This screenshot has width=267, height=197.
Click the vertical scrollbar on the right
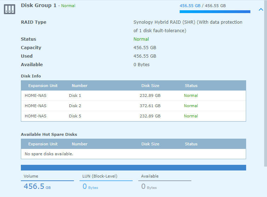(x=266, y=83)
